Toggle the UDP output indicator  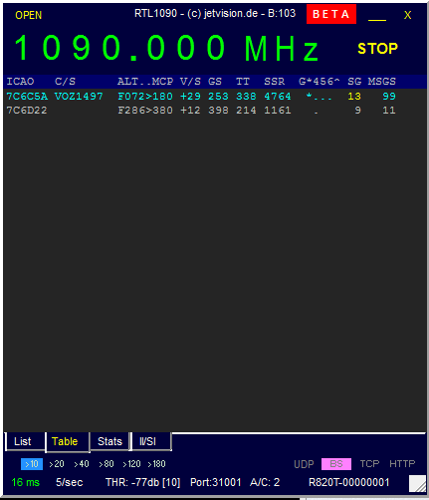click(x=304, y=464)
